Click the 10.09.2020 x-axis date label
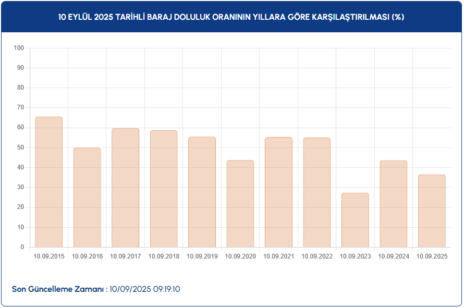 click(x=240, y=256)
